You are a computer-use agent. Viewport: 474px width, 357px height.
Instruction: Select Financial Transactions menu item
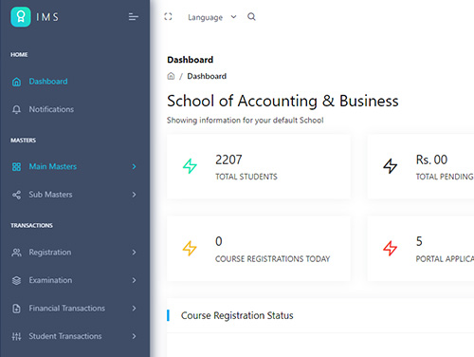coord(66,309)
